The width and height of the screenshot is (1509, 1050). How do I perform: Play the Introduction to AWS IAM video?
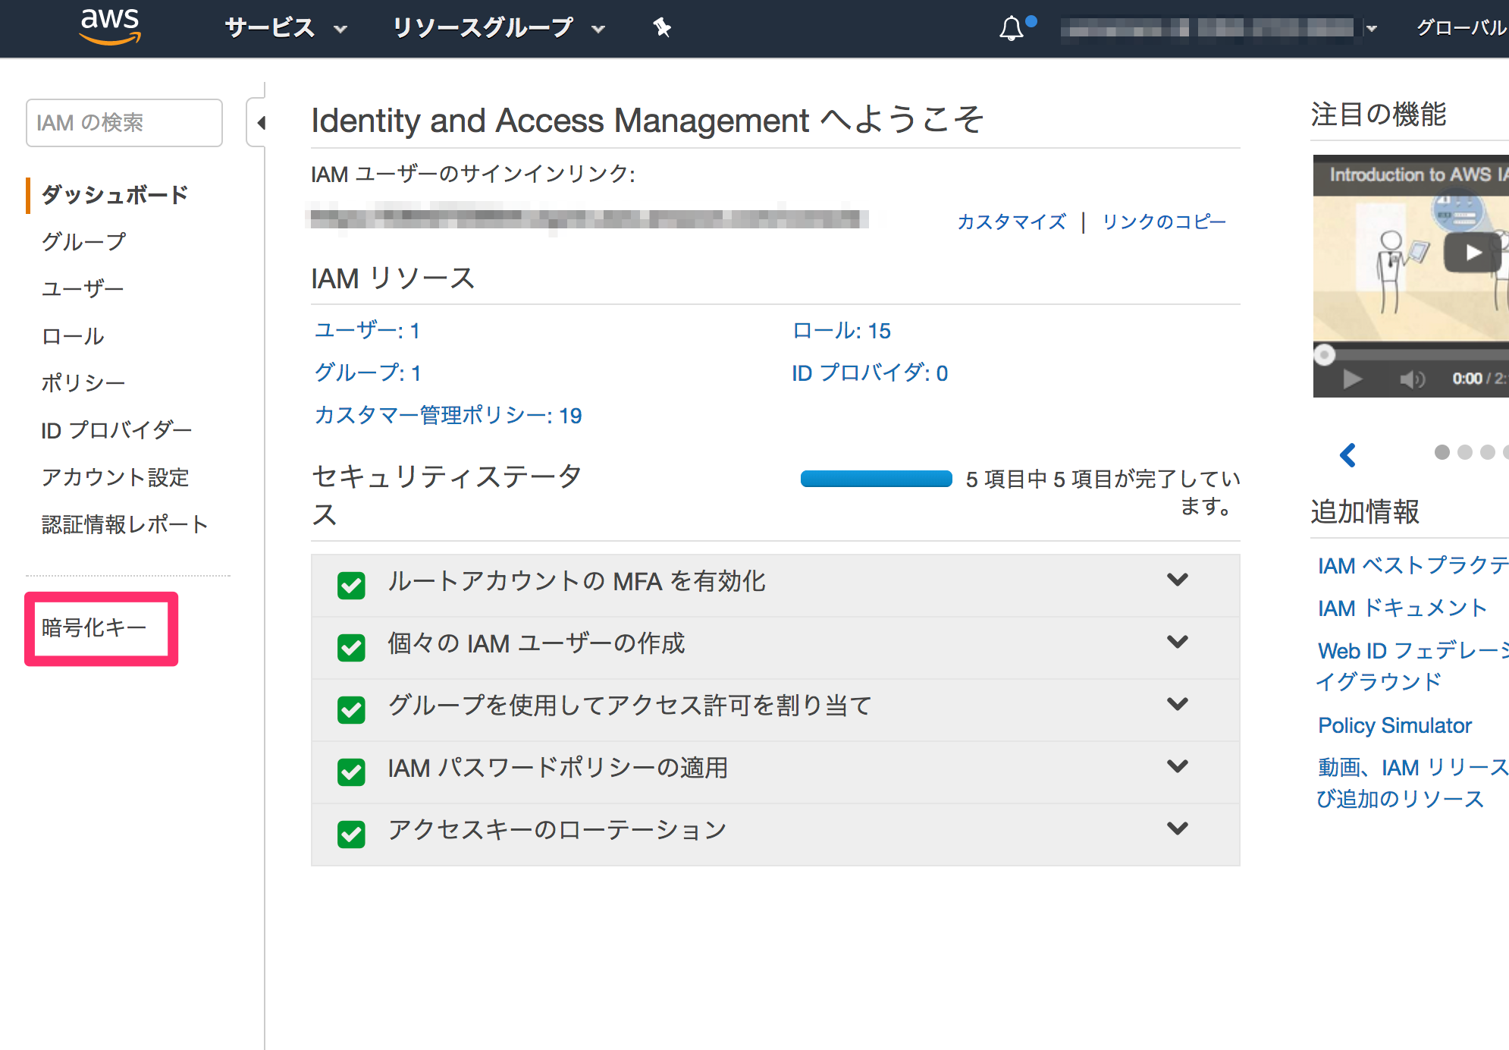(1472, 252)
